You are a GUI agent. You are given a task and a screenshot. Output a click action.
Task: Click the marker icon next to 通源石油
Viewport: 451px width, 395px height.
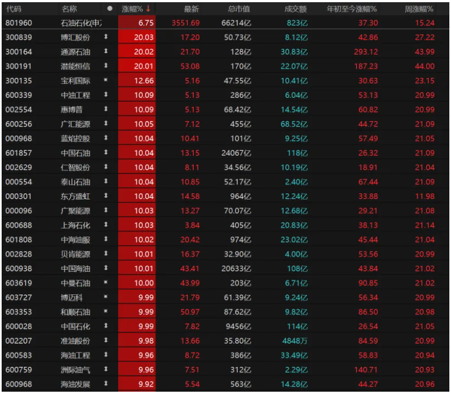(x=106, y=51)
